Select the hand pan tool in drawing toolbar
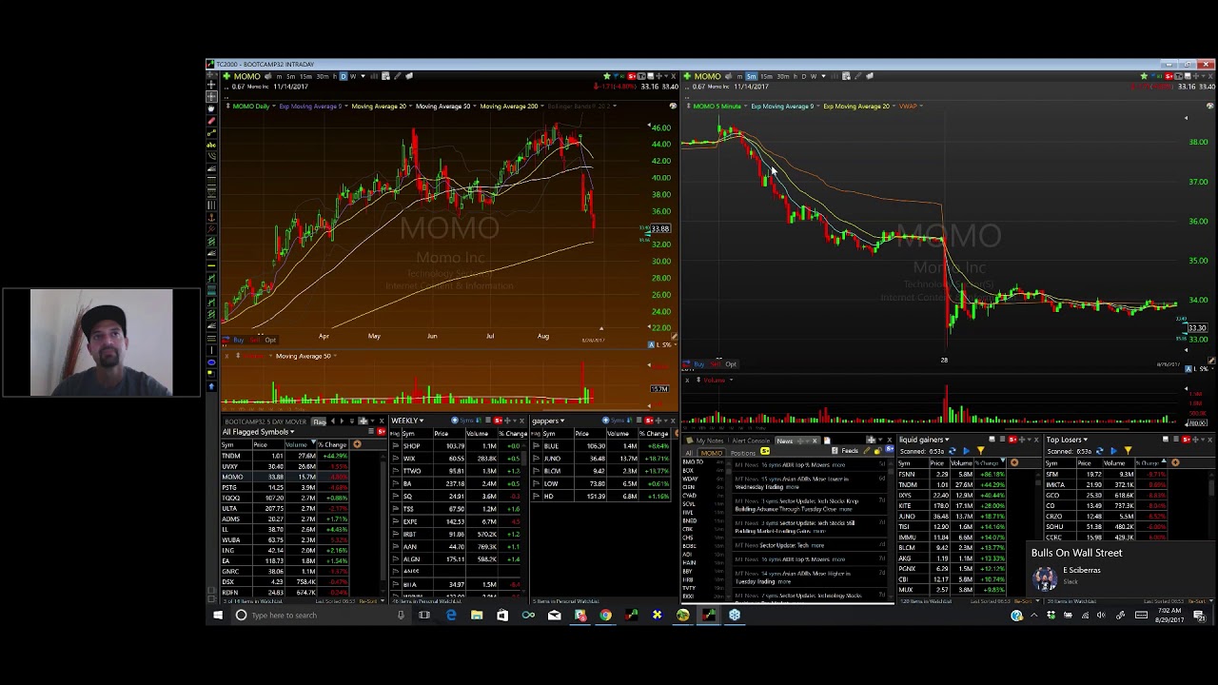This screenshot has height=685, width=1218. 211,108
